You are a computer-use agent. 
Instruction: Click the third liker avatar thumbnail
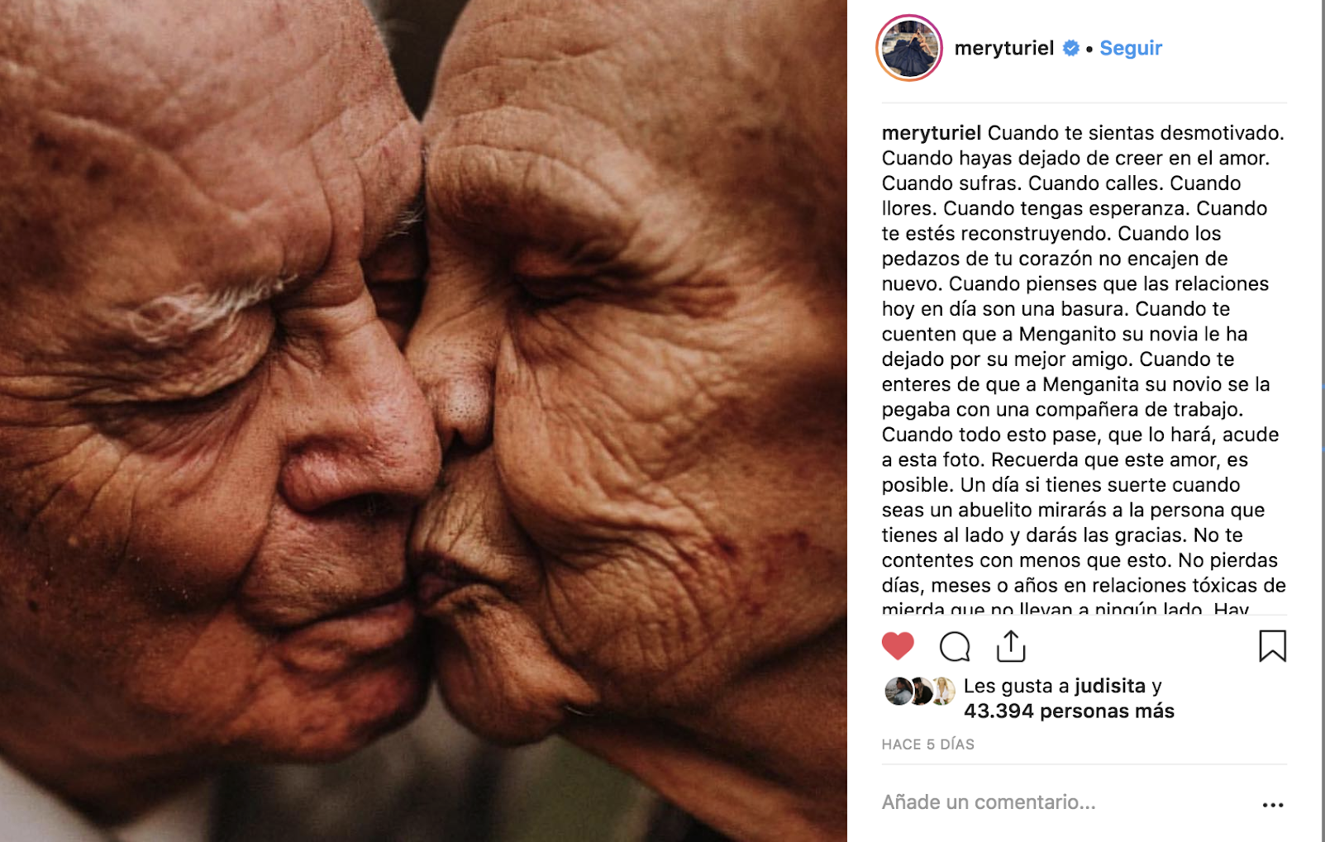942,691
